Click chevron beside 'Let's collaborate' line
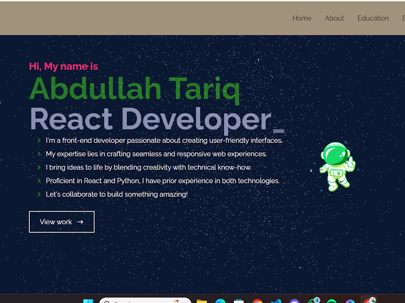Screen dimensions: 405x303 tap(39, 194)
